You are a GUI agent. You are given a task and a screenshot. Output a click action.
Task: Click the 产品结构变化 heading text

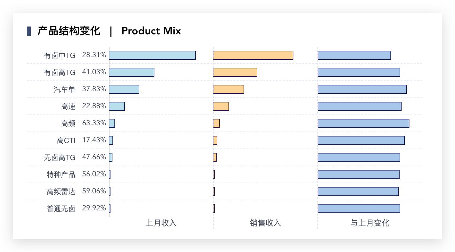[x=69, y=31]
